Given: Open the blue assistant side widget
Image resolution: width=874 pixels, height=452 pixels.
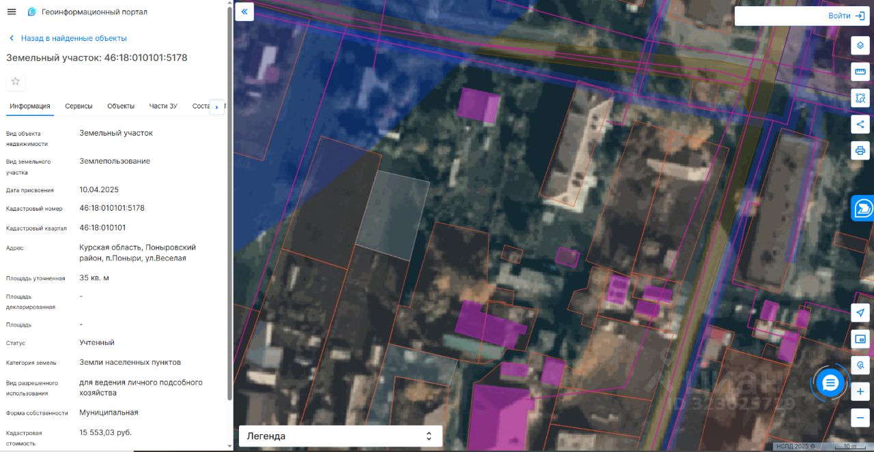Looking at the screenshot, I should 863,208.
